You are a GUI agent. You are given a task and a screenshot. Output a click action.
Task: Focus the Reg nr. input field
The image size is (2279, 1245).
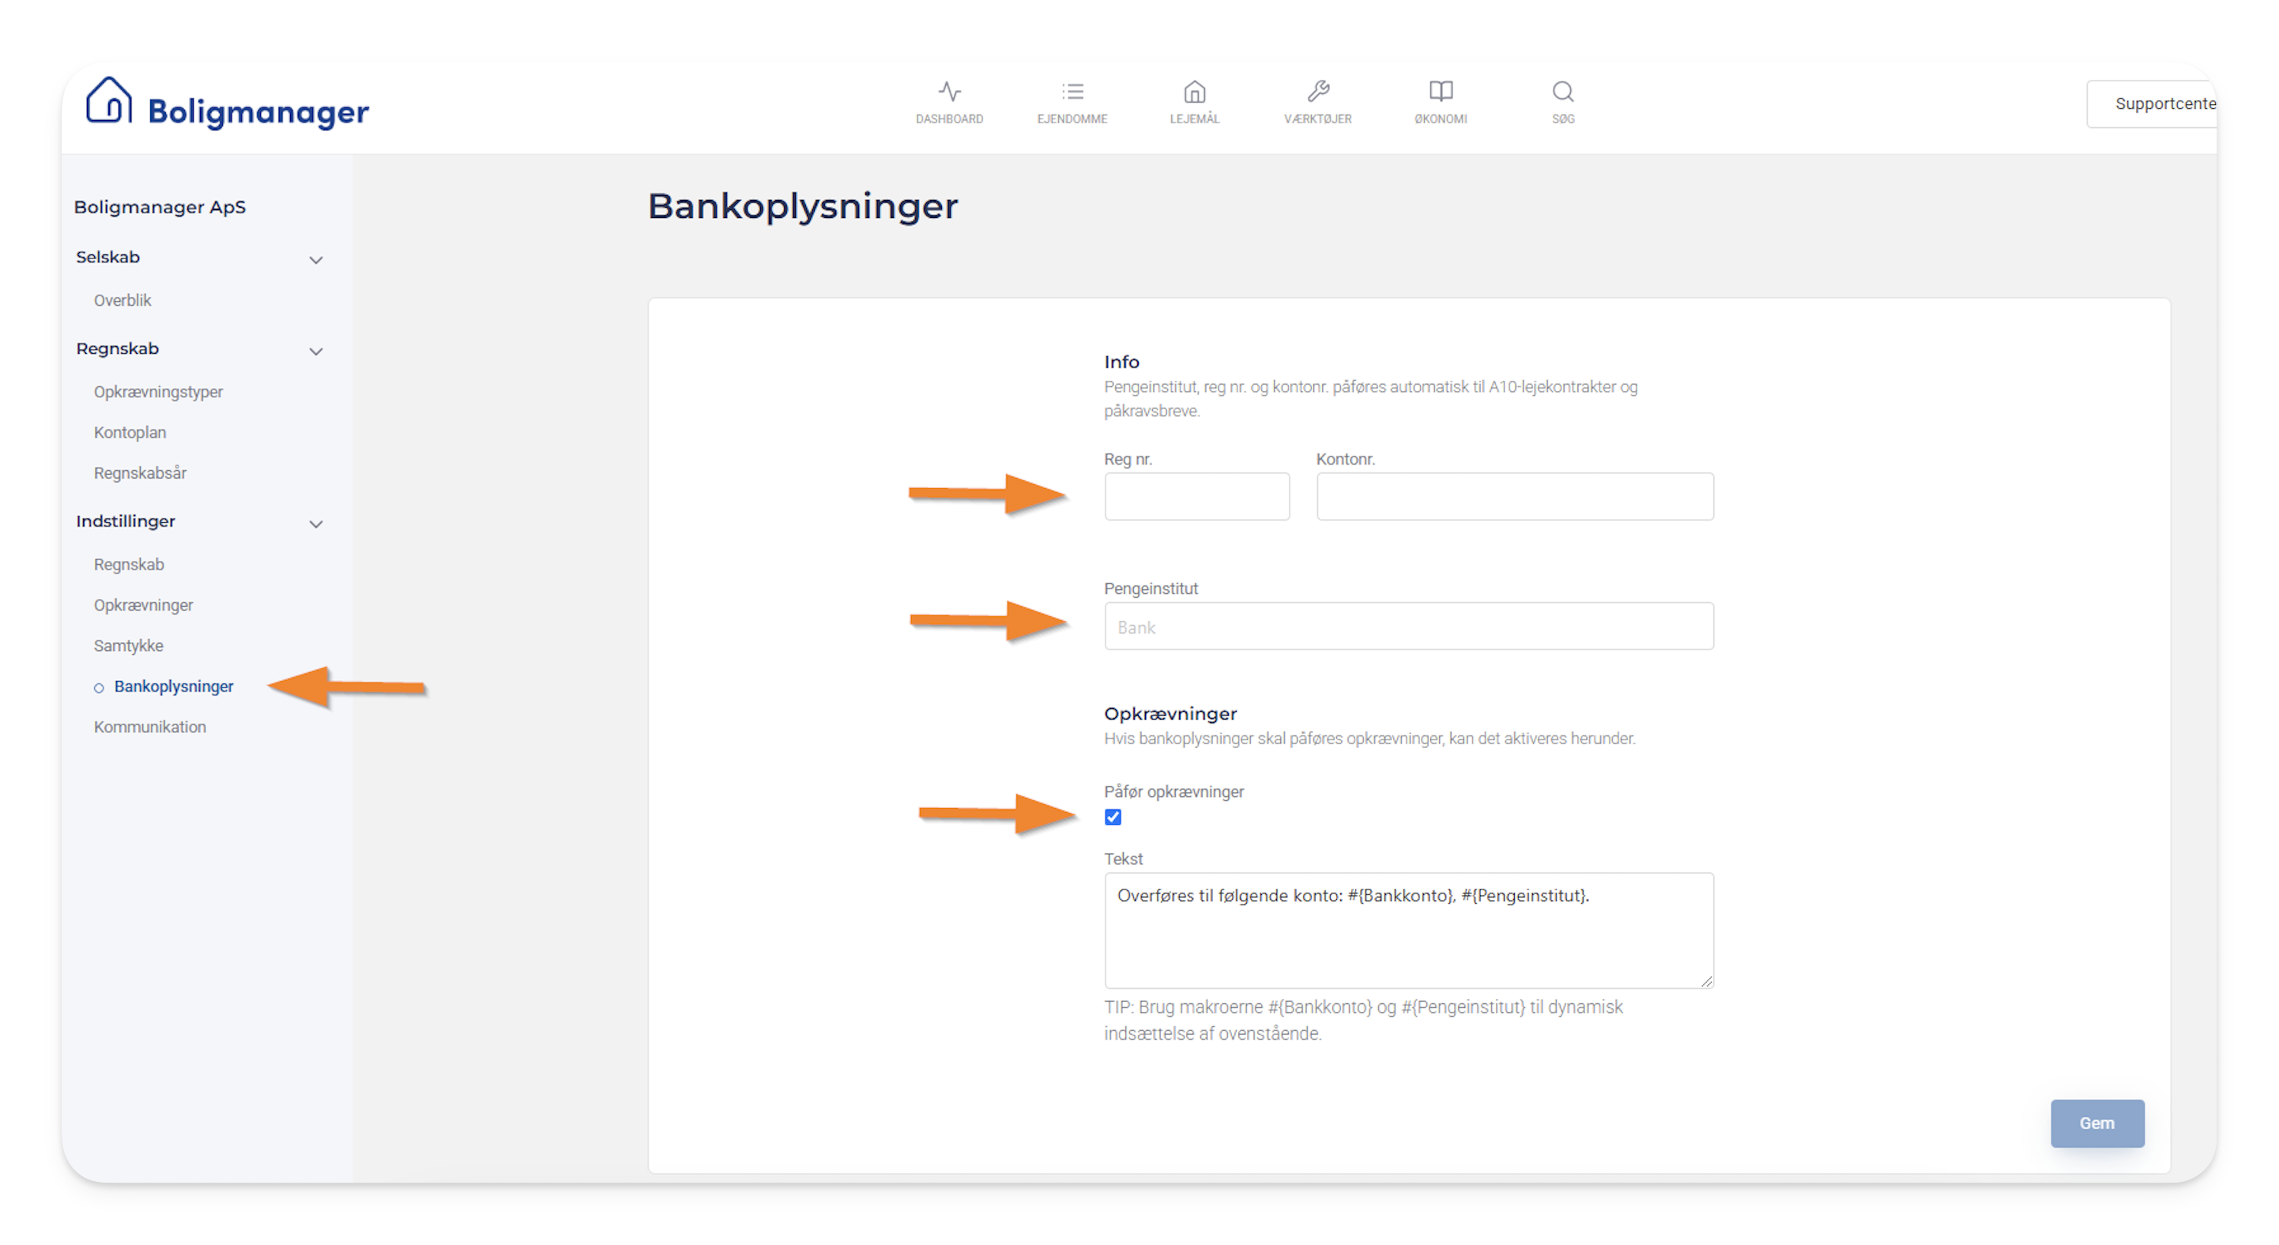[1196, 496]
